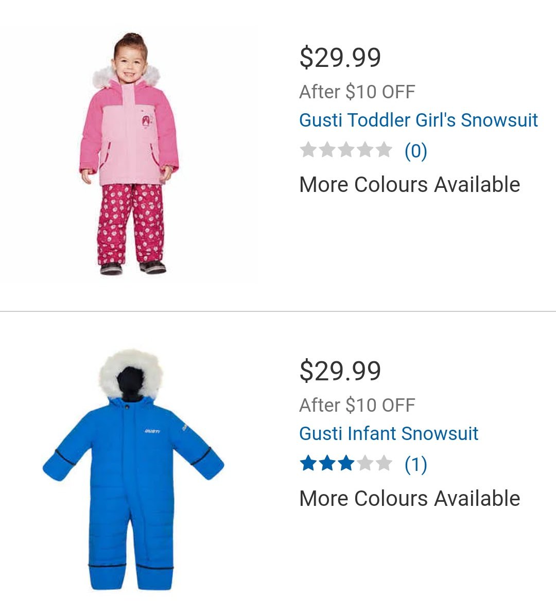Click the third grey star of toddler snowsuit rating

(345, 149)
